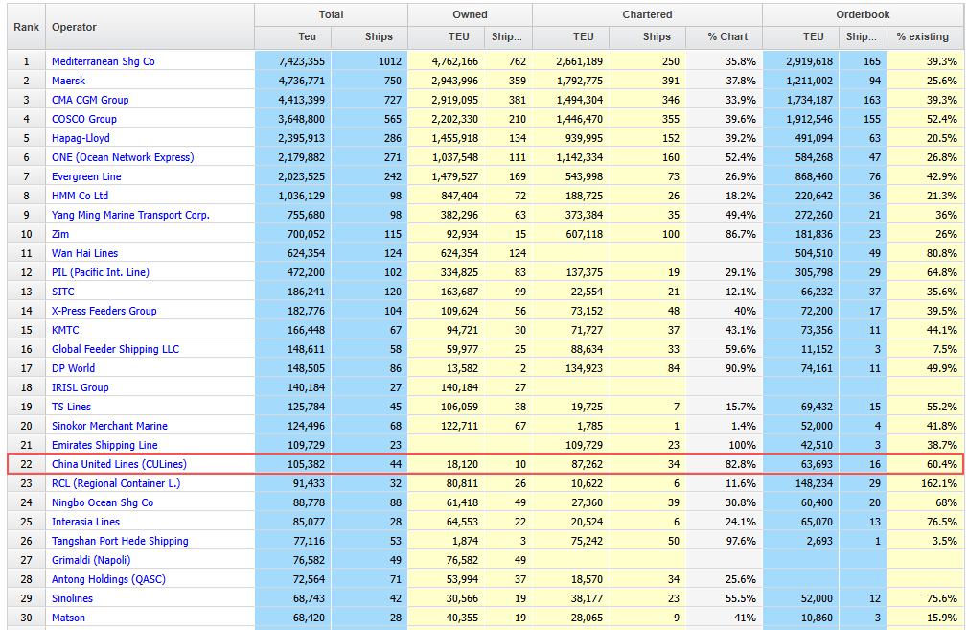Select Zim chartered percentage 86.7%
The height and width of the screenshot is (630, 968).
tap(741, 233)
